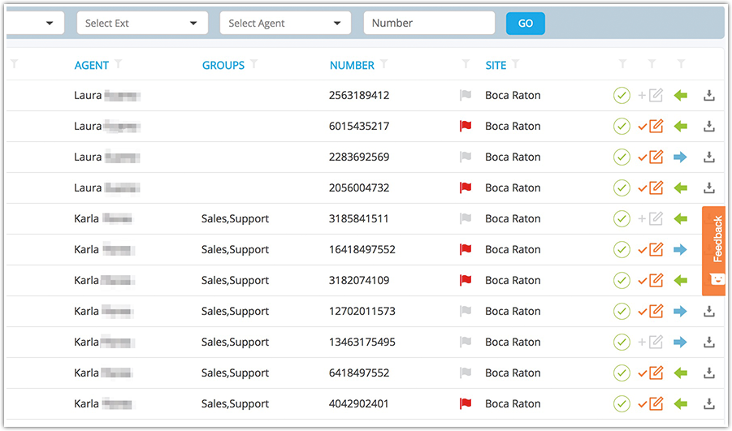Sort by the GROUPS column header

point(223,66)
